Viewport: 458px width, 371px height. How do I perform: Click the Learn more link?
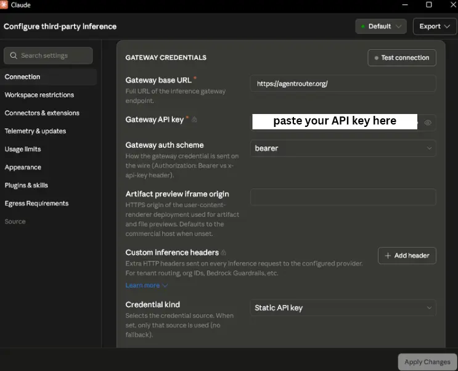[x=142, y=285]
